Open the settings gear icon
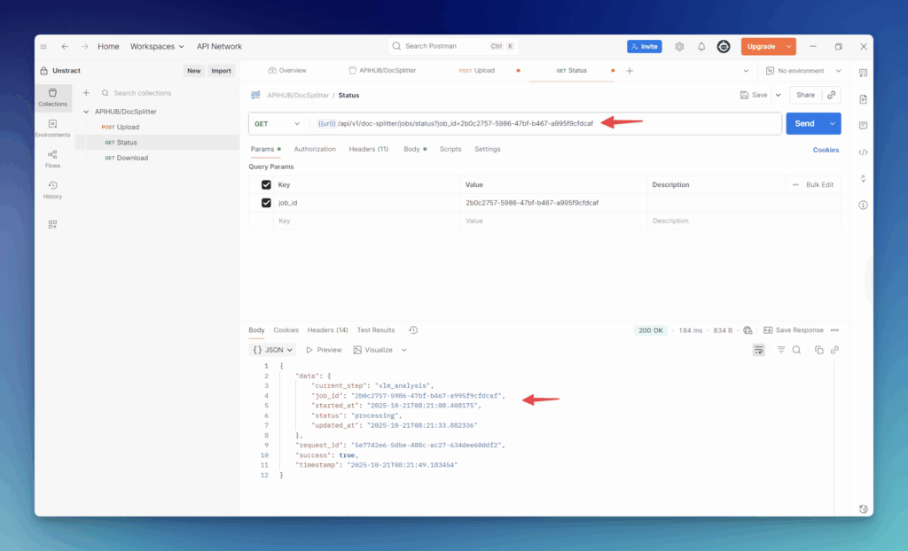Image resolution: width=908 pixels, height=551 pixels. click(x=679, y=47)
